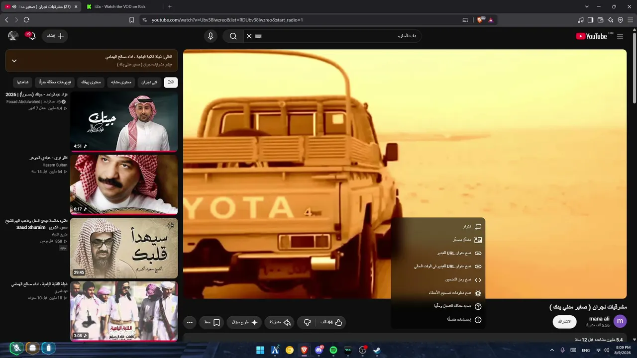
Task: Open Spotify from the taskbar
Action: pos(333,350)
